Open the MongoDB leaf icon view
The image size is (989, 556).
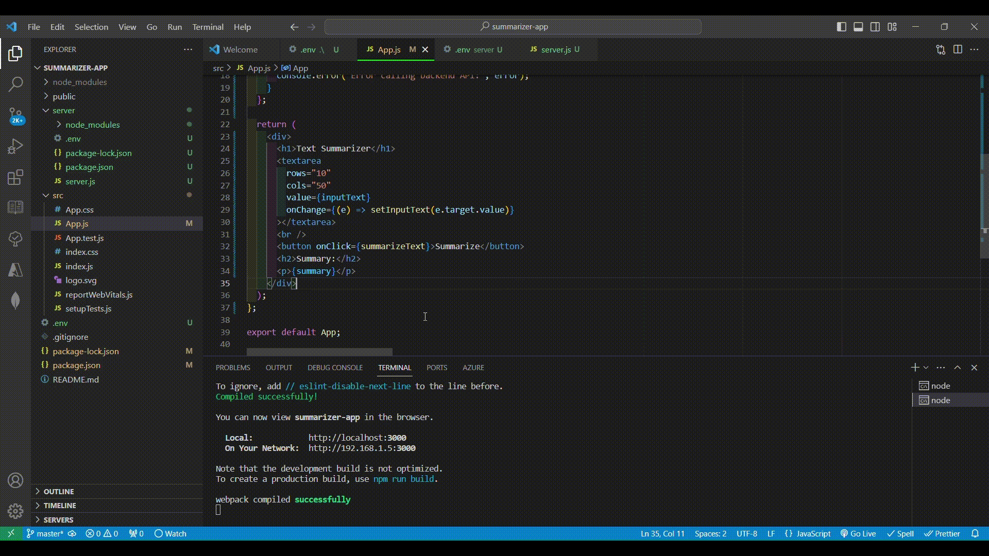click(15, 301)
